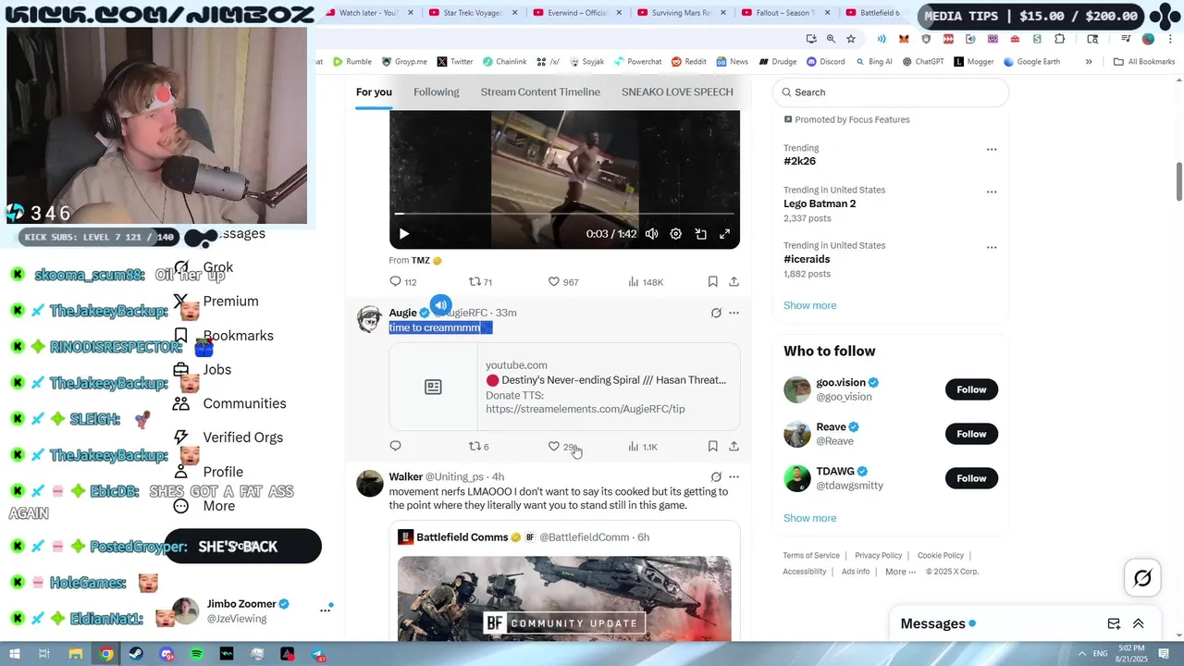This screenshot has height=666, width=1184.
Task: Open youtube.com link card in Augie's post
Action: point(564,387)
